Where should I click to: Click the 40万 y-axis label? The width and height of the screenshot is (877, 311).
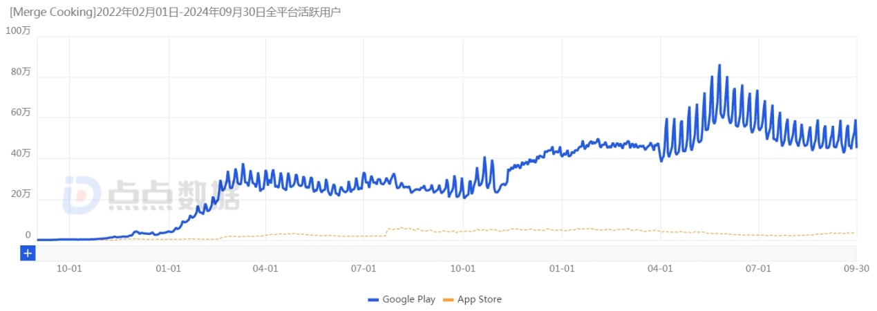(x=20, y=153)
